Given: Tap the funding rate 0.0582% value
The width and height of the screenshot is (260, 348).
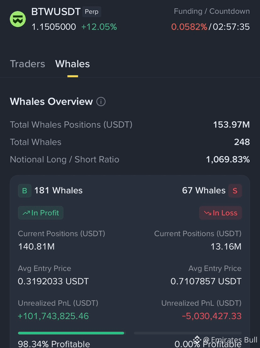Looking at the screenshot, I should (x=189, y=27).
